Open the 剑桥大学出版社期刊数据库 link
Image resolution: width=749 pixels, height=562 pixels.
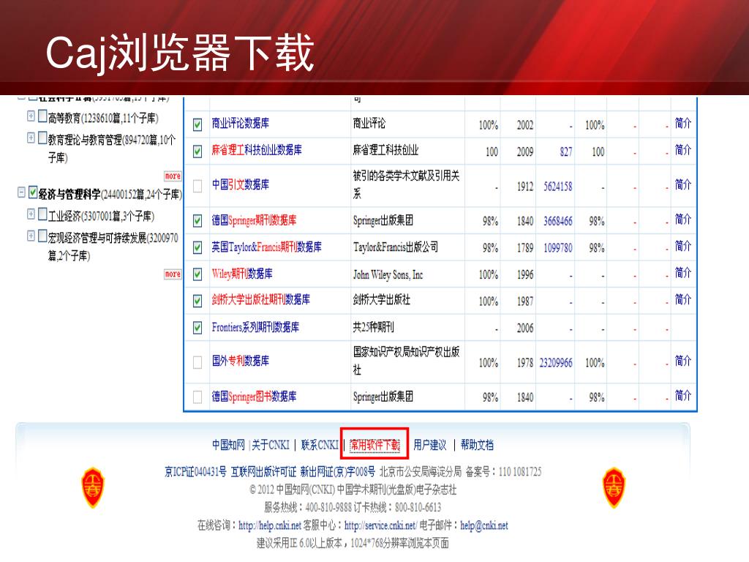click(261, 299)
